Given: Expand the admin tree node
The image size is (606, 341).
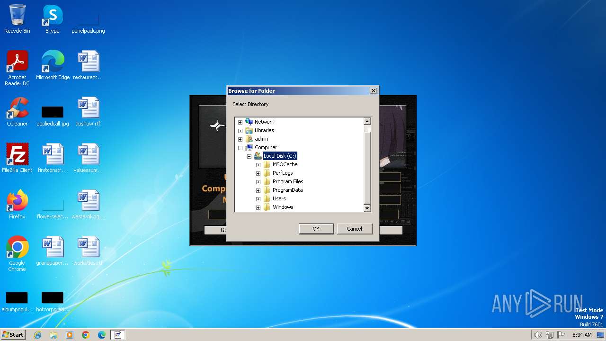Looking at the screenshot, I should pos(240,139).
